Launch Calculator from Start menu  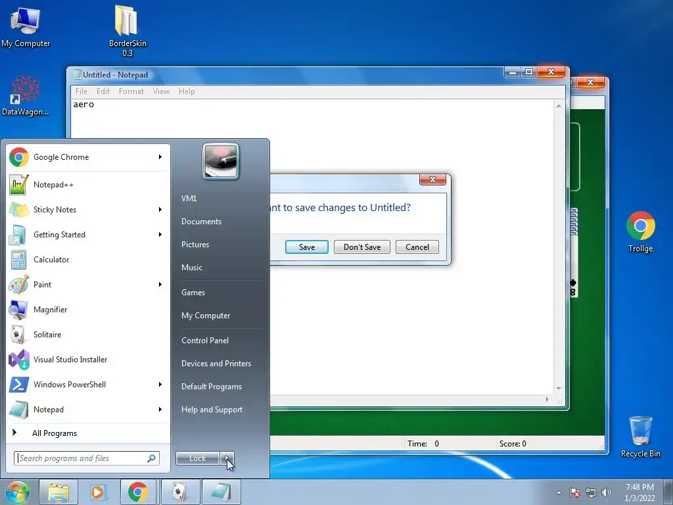click(x=87, y=259)
